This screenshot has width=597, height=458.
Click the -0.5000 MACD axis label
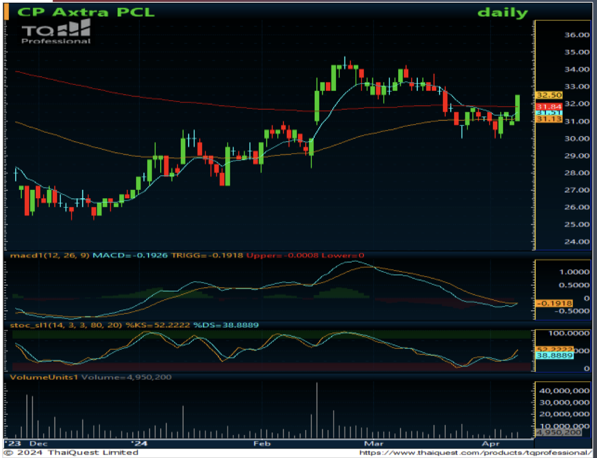tap(571, 311)
